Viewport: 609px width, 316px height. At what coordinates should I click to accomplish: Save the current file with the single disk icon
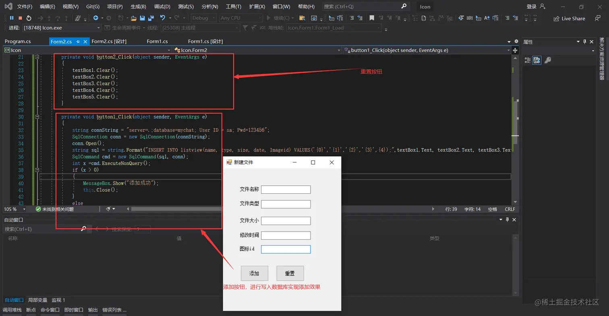pyautogui.click(x=142, y=18)
